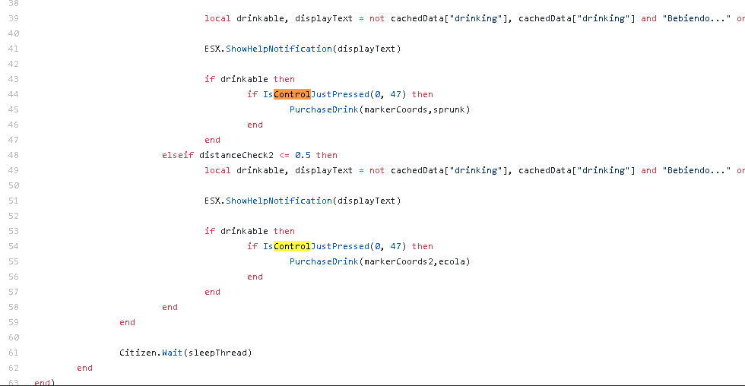The height and width of the screenshot is (386, 745).
Task: Click the "0.5" value on line 48
Action: (303, 155)
